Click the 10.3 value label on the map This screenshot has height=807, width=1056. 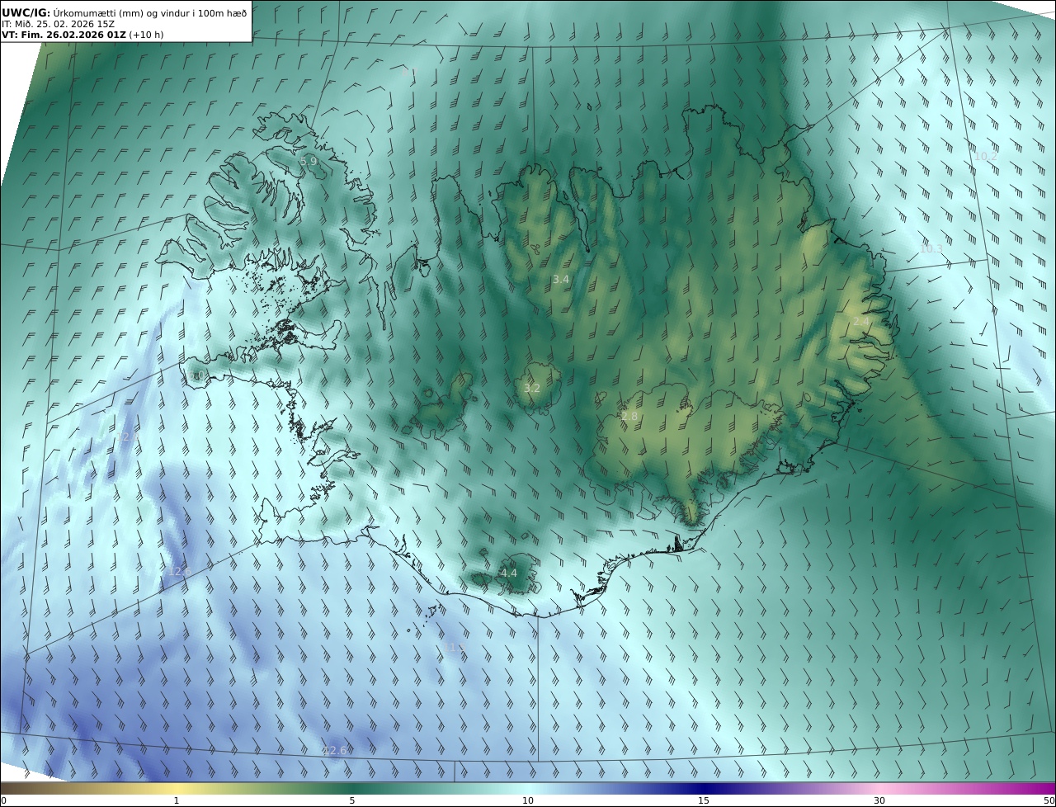click(931, 248)
